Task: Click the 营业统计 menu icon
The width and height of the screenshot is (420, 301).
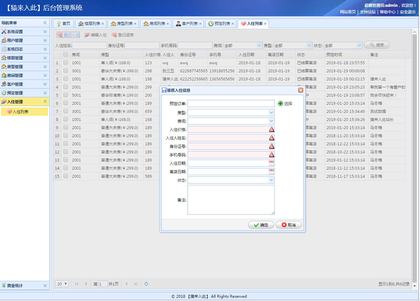Action: [x=4, y=286]
